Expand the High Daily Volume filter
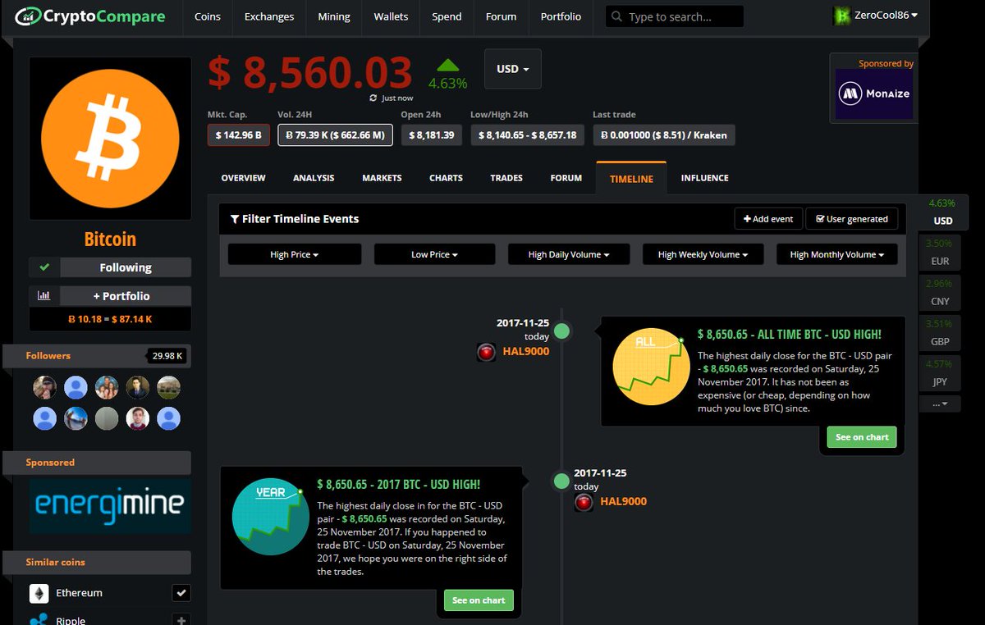 click(x=569, y=254)
